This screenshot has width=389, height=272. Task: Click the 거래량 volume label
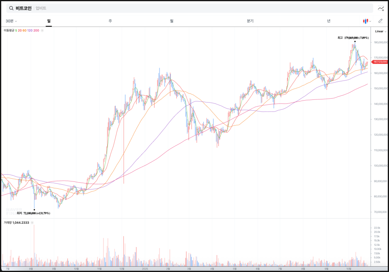click(x=8, y=223)
